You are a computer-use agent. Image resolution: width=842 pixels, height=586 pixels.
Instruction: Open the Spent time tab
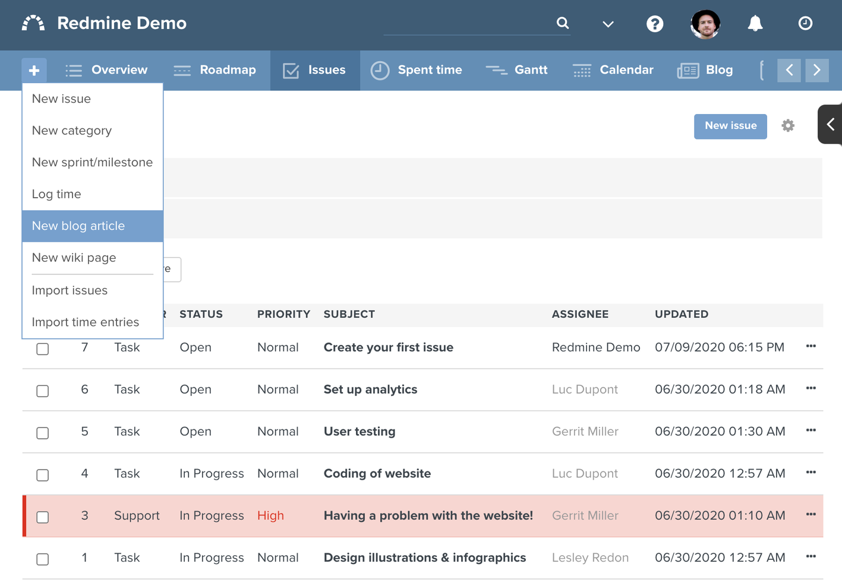pos(416,71)
